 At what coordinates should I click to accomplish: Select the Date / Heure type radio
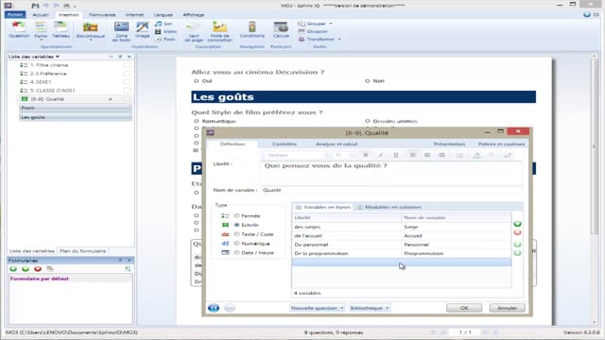(236, 253)
